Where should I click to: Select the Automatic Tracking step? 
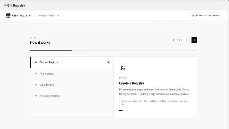(72, 96)
